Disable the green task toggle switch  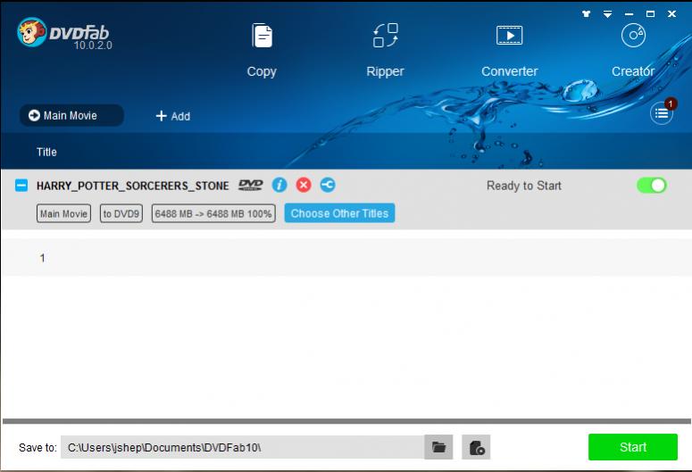coord(651,186)
